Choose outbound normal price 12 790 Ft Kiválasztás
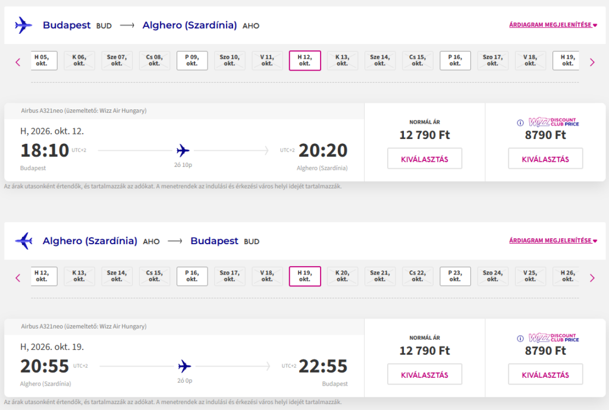This screenshot has width=609, height=410. tap(425, 159)
